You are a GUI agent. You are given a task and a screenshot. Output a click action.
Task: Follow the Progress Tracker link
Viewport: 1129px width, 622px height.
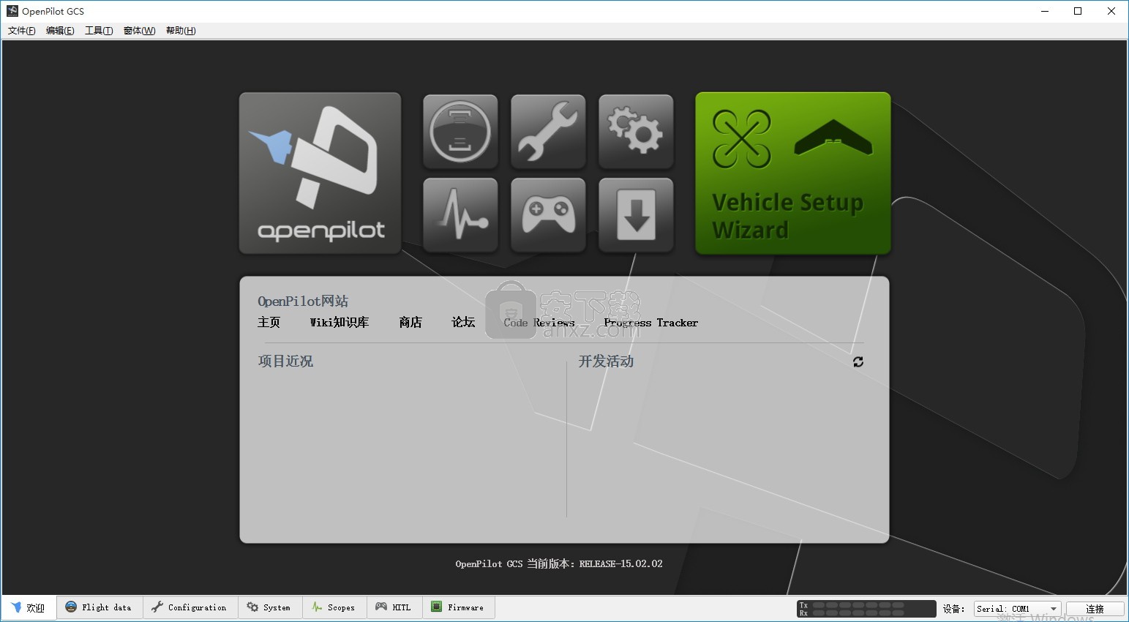pyautogui.click(x=651, y=323)
